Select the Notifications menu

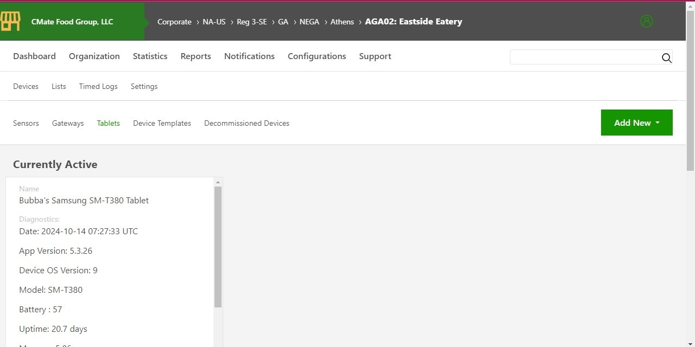point(249,56)
